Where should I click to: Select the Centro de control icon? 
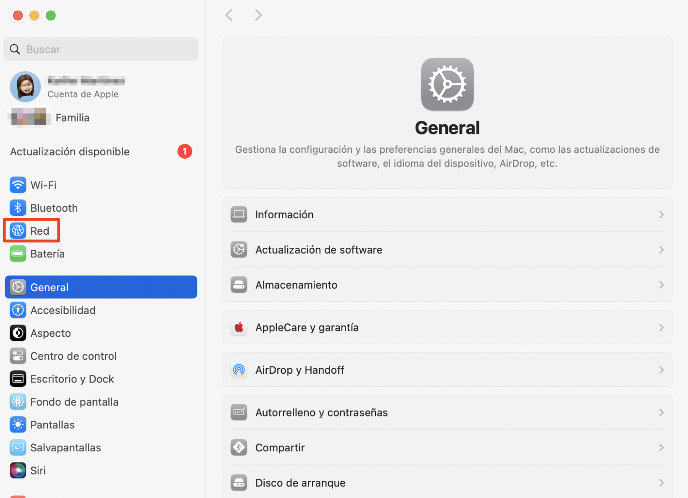(18, 356)
